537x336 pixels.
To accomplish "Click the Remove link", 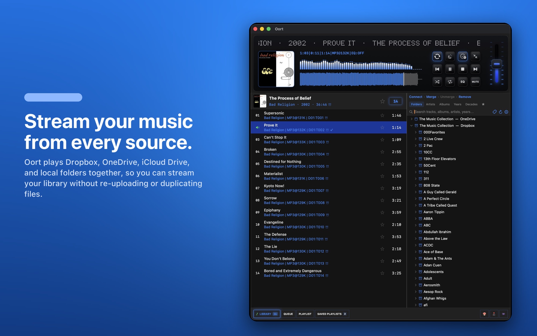I will coord(465,97).
